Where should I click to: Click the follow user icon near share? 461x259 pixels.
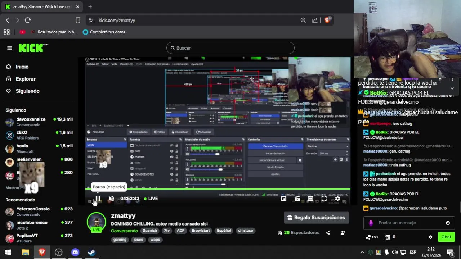coord(343,233)
